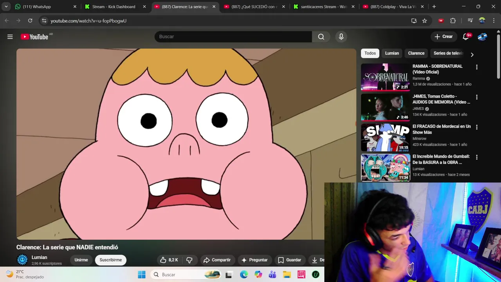Open Task View on the taskbar
Viewport: 501px width, 282px height.
pyautogui.click(x=229, y=275)
